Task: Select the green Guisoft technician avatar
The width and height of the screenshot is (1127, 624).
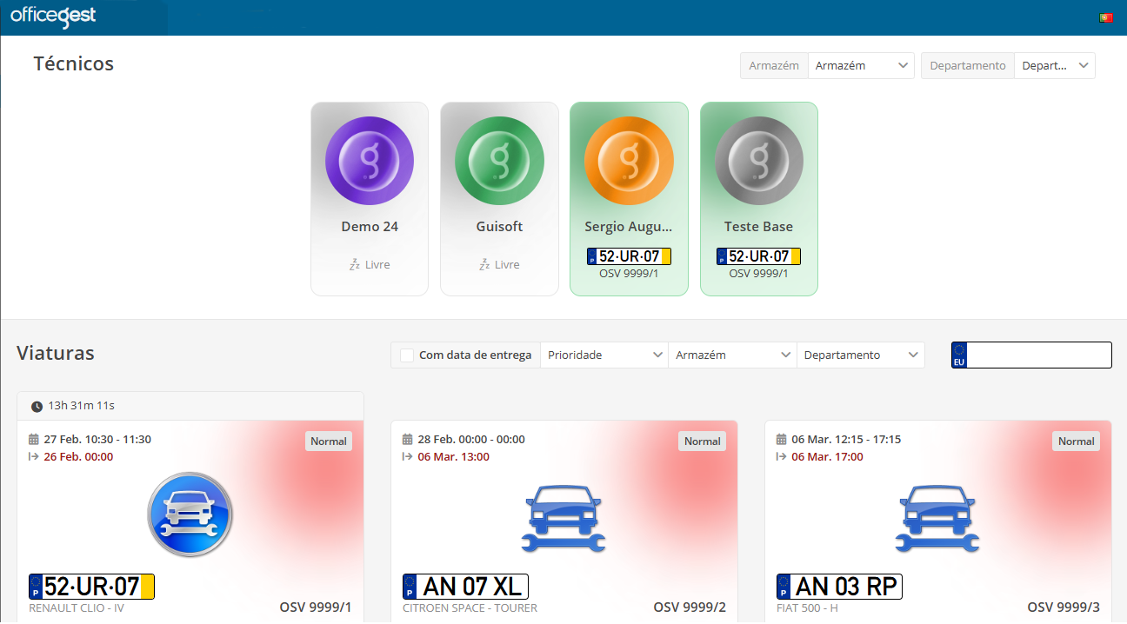Action: pyautogui.click(x=499, y=161)
